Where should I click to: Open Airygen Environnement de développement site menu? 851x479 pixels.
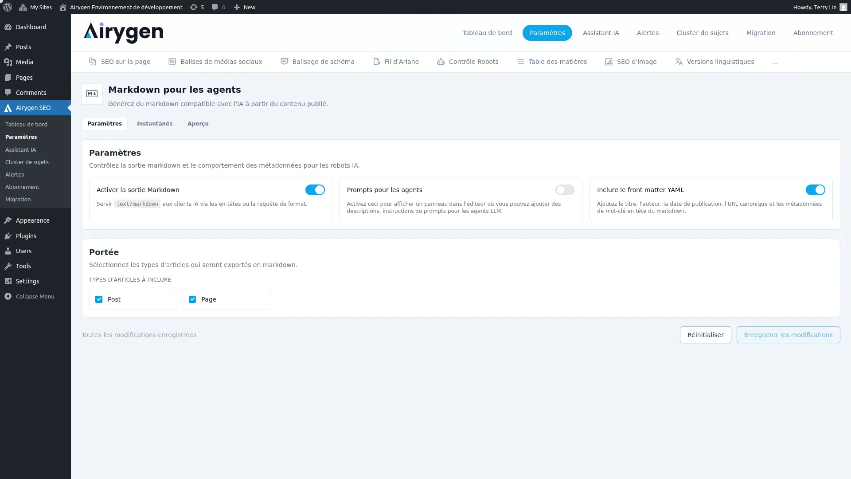coord(121,7)
